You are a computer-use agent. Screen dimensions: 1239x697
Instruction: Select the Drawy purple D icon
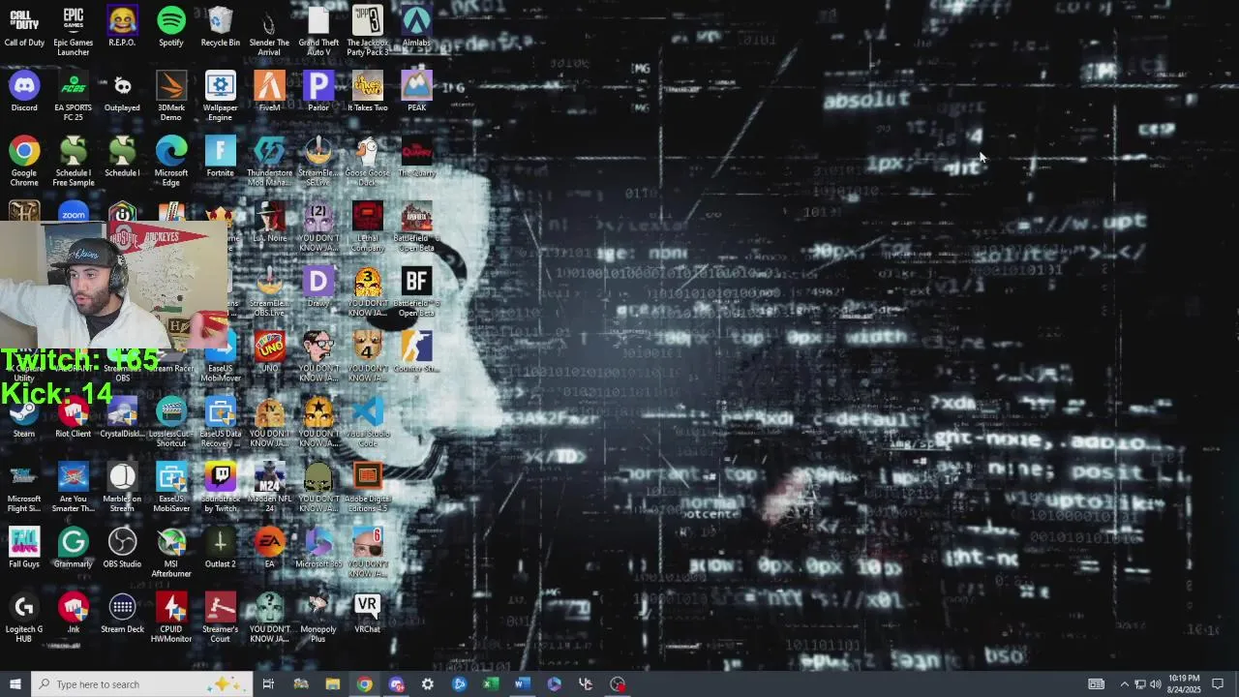pyautogui.click(x=318, y=287)
